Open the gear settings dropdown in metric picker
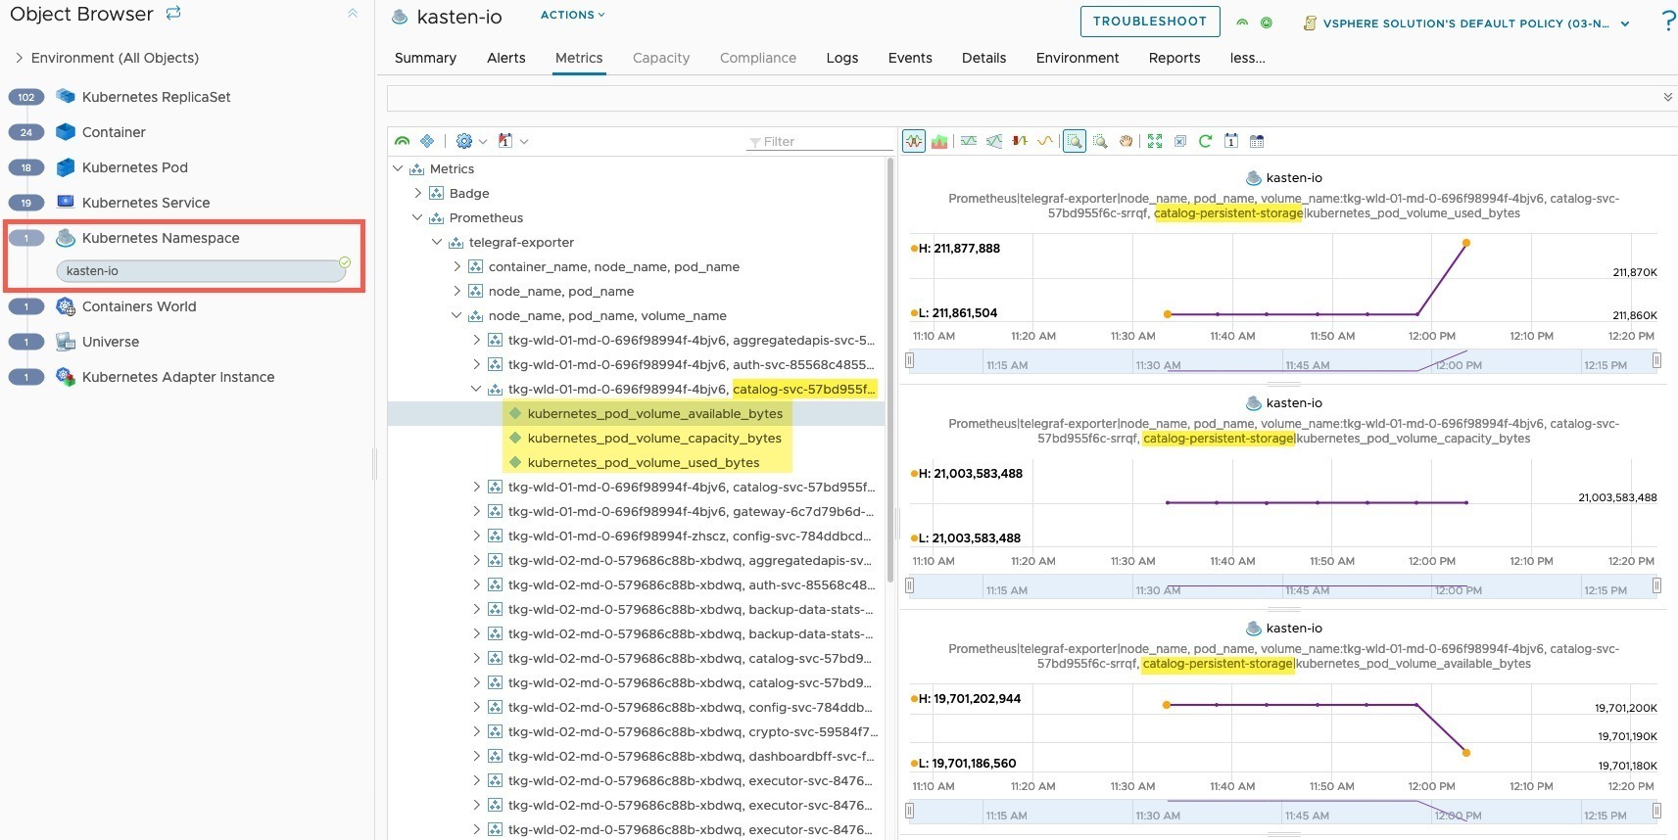Image resolution: width=1678 pixels, height=840 pixels. click(471, 141)
